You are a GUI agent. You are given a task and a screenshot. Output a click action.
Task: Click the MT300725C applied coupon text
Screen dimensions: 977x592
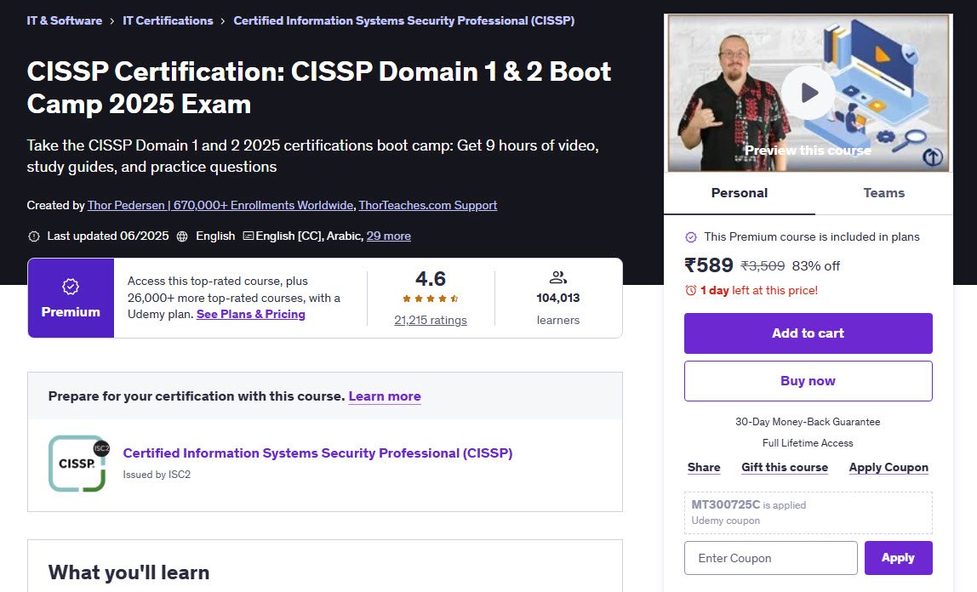pyautogui.click(x=725, y=505)
